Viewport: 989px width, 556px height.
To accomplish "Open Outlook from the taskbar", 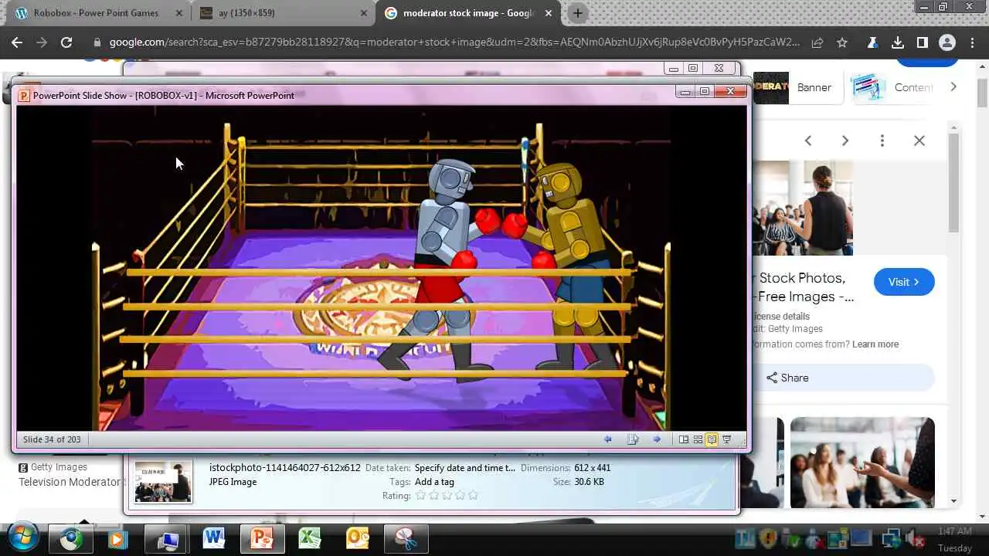I will pyautogui.click(x=358, y=538).
